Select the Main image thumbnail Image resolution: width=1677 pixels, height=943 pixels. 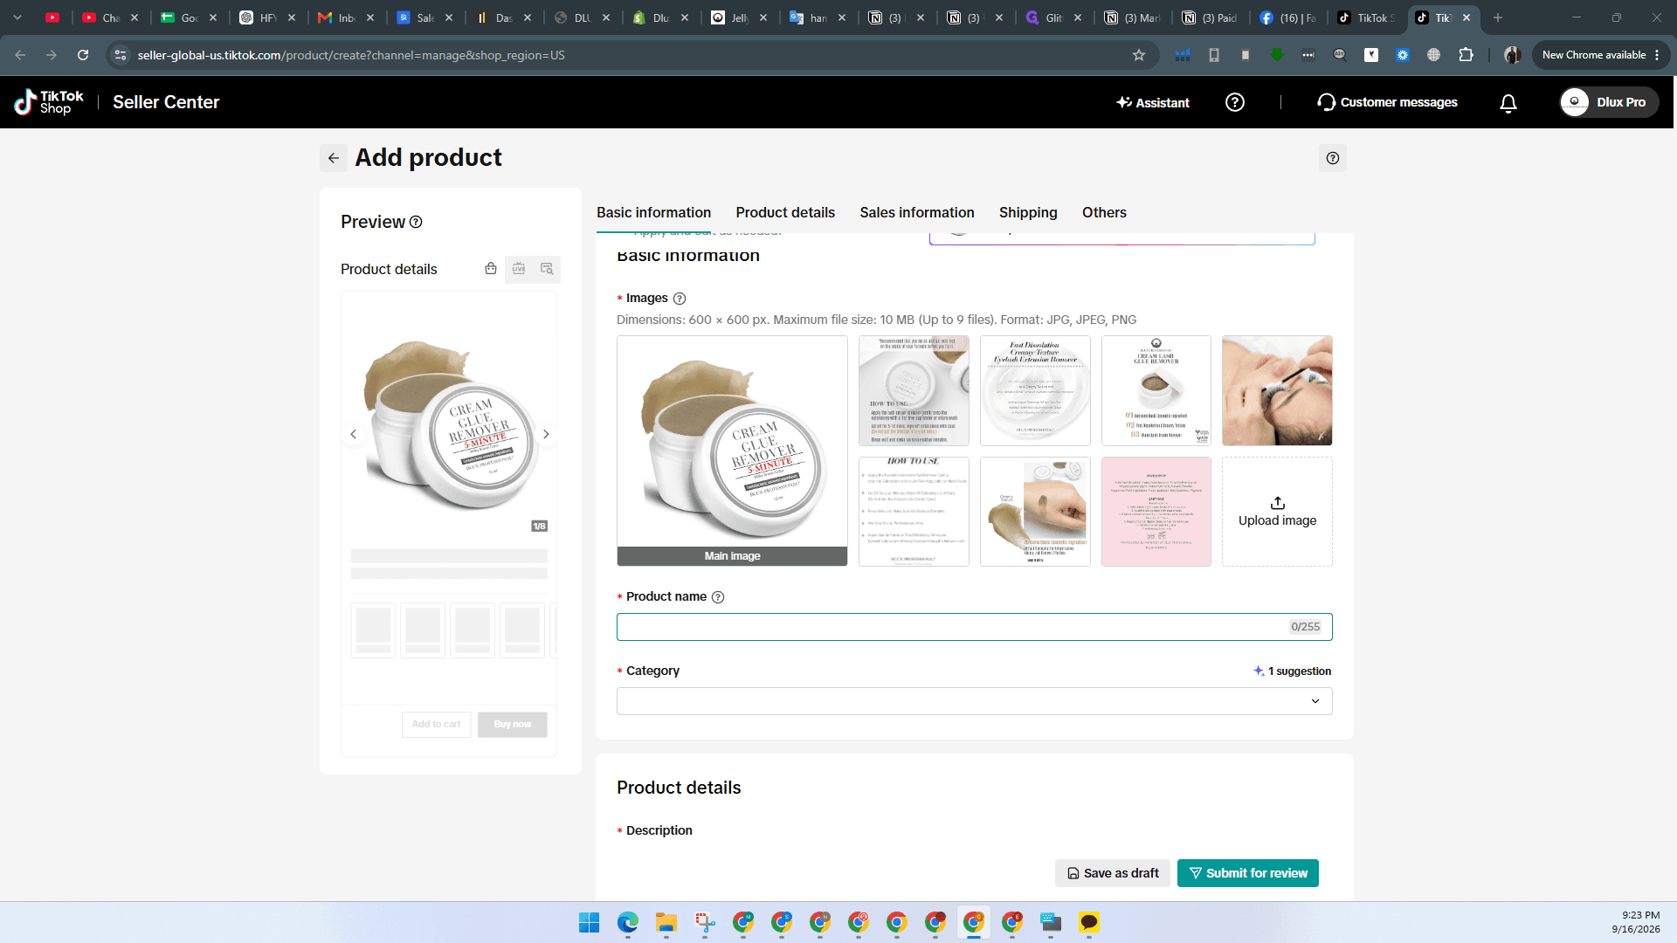732,451
